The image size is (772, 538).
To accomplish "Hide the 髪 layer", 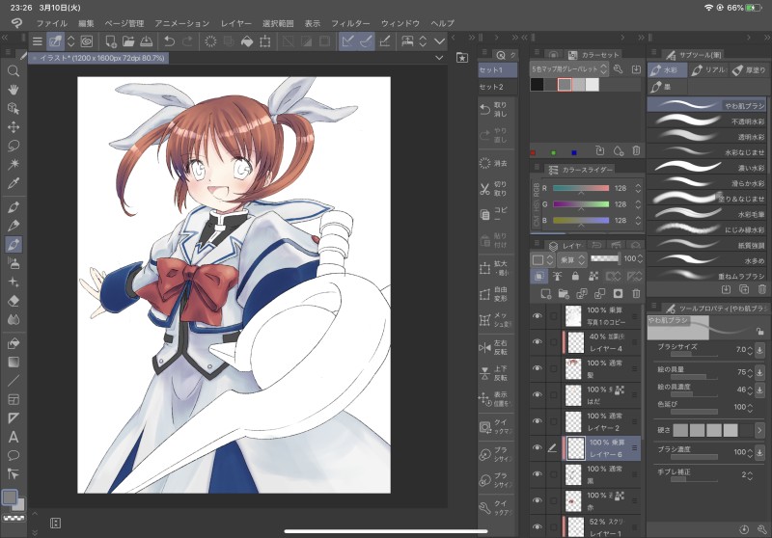I will pos(538,368).
